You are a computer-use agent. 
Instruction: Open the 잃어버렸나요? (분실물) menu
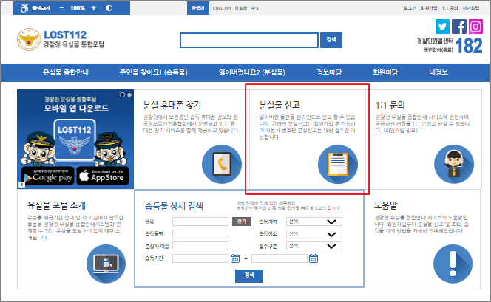coord(251,72)
